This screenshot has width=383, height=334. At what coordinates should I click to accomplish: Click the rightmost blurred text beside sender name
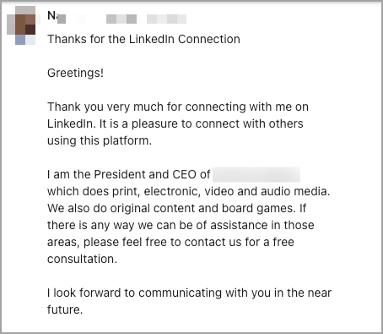click(x=166, y=19)
